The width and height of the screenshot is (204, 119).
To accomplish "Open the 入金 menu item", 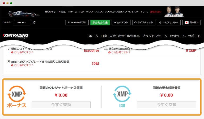I will (x=113, y=36).
